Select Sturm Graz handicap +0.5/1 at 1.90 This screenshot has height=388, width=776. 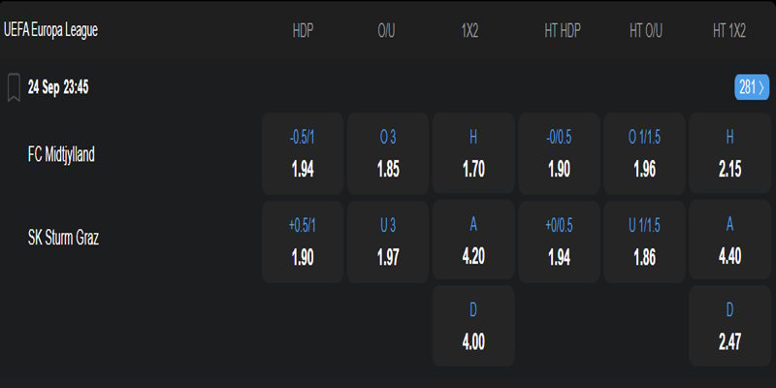[303, 242]
